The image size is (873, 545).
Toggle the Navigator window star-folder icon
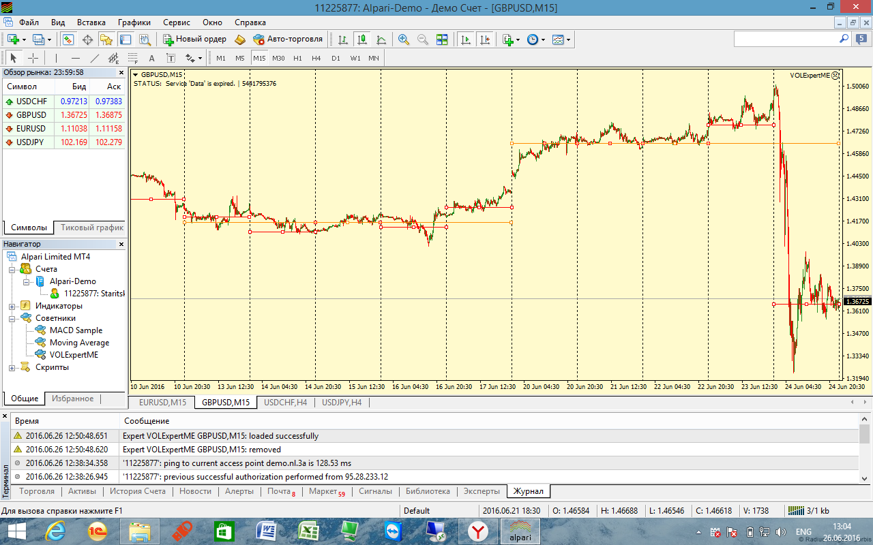pos(106,40)
